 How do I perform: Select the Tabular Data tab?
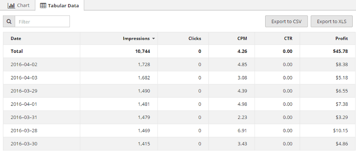[60, 5]
